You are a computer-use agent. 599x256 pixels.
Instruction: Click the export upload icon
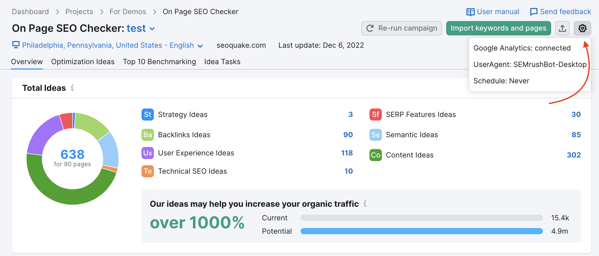562,28
